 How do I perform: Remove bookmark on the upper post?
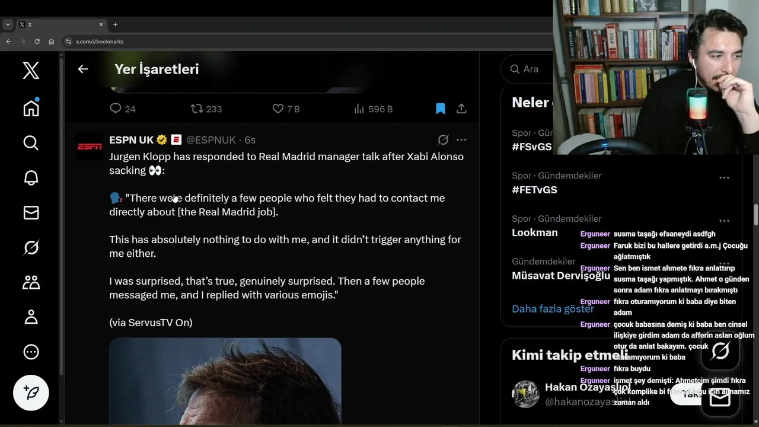[440, 109]
